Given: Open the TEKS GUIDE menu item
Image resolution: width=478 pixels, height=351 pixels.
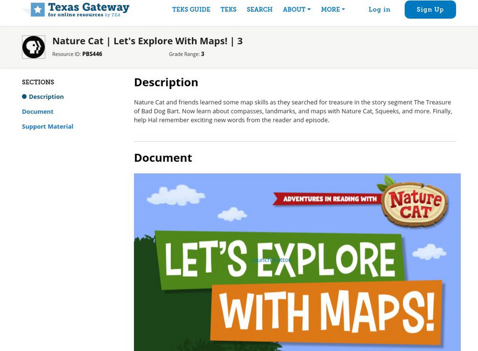Looking at the screenshot, I should click(191, 10).
